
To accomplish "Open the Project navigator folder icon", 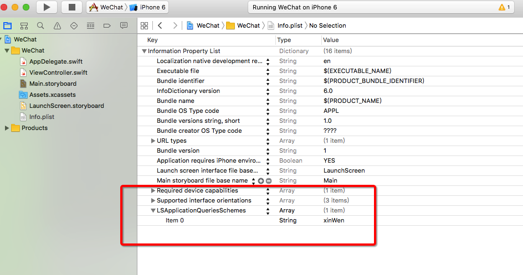I will [7, 25].
